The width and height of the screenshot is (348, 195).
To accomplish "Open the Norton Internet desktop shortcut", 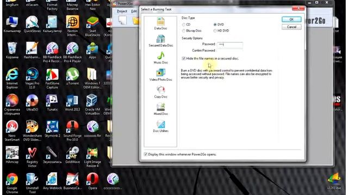I will (72, 26).
